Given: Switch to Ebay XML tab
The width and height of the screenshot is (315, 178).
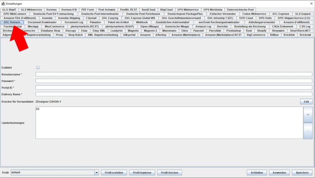Looking at the screenshot, I should pos(99,31).
